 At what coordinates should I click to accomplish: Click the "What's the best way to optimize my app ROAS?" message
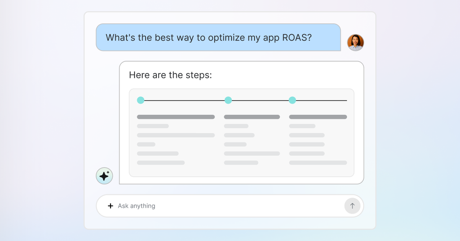click(x=218, y=38)
